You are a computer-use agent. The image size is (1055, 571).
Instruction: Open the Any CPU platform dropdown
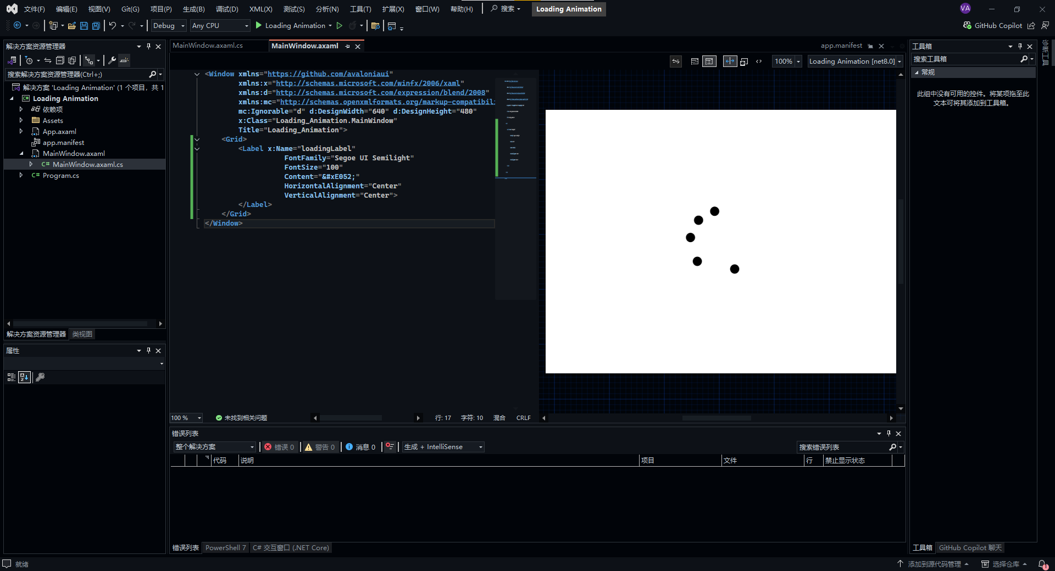coord(220,26)
